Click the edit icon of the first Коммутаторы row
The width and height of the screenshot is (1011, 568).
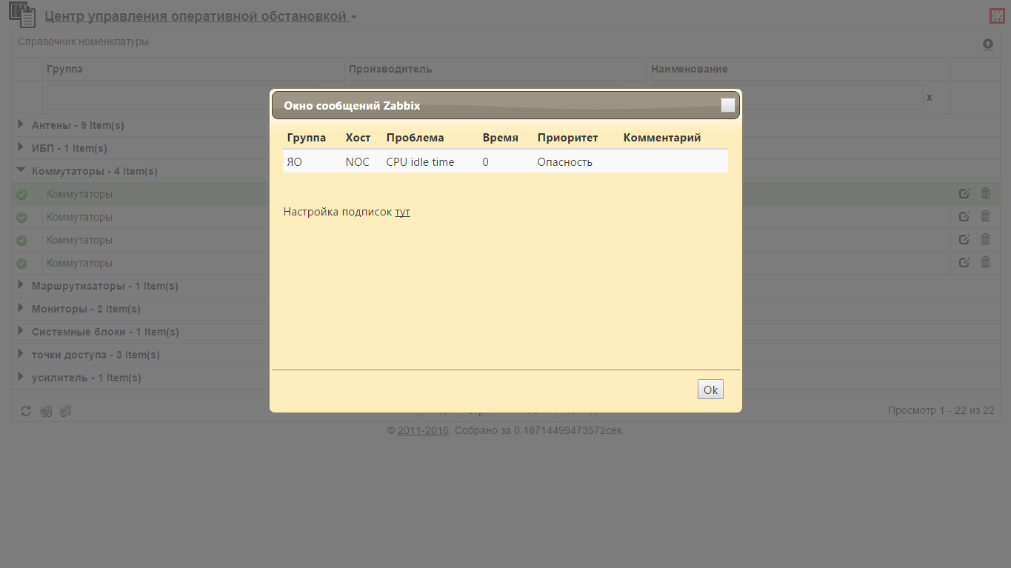click(964, 194)
